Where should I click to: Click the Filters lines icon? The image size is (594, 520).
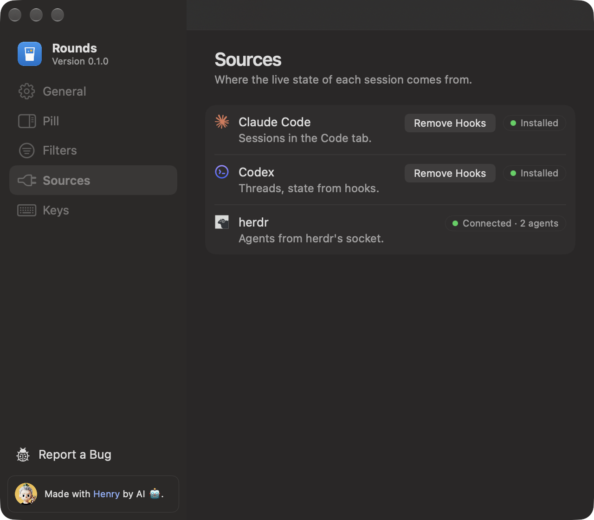(26, 150)
